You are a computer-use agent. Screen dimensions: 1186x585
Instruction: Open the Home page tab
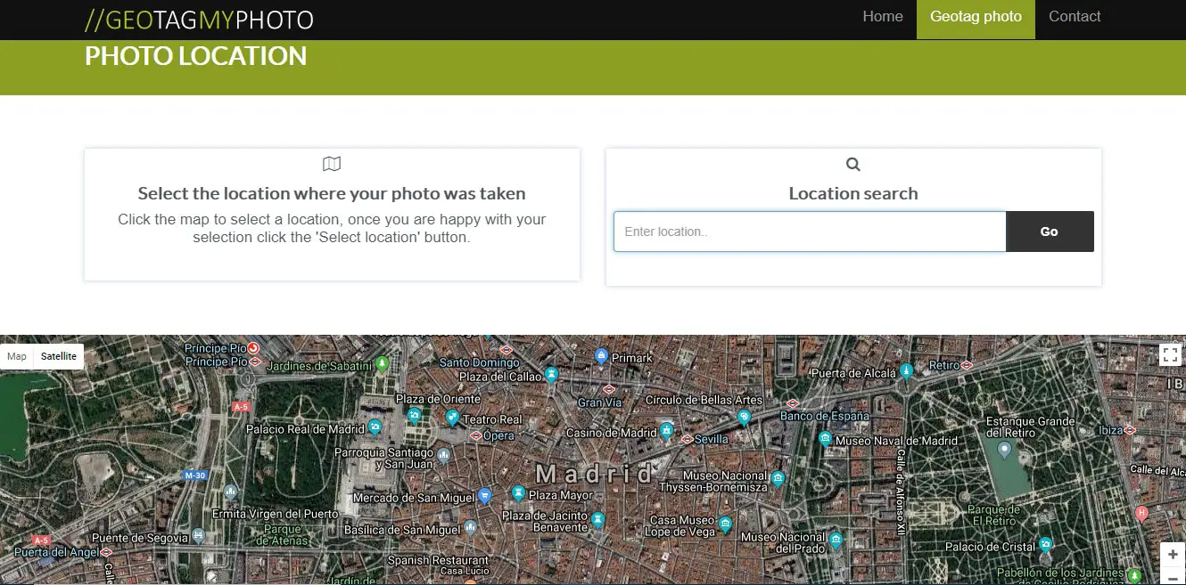pyautogui.click(x=883, y=17)
